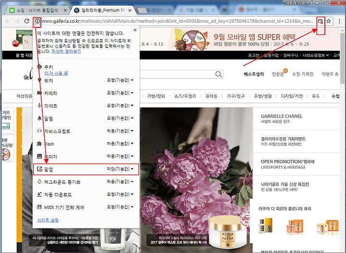This screenshot has width=346, height=253.
Task: Select 디지털/가전 category
Action: coord(292,96)
